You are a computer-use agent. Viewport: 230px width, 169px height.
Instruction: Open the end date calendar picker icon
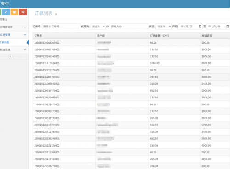click(228, 27)
